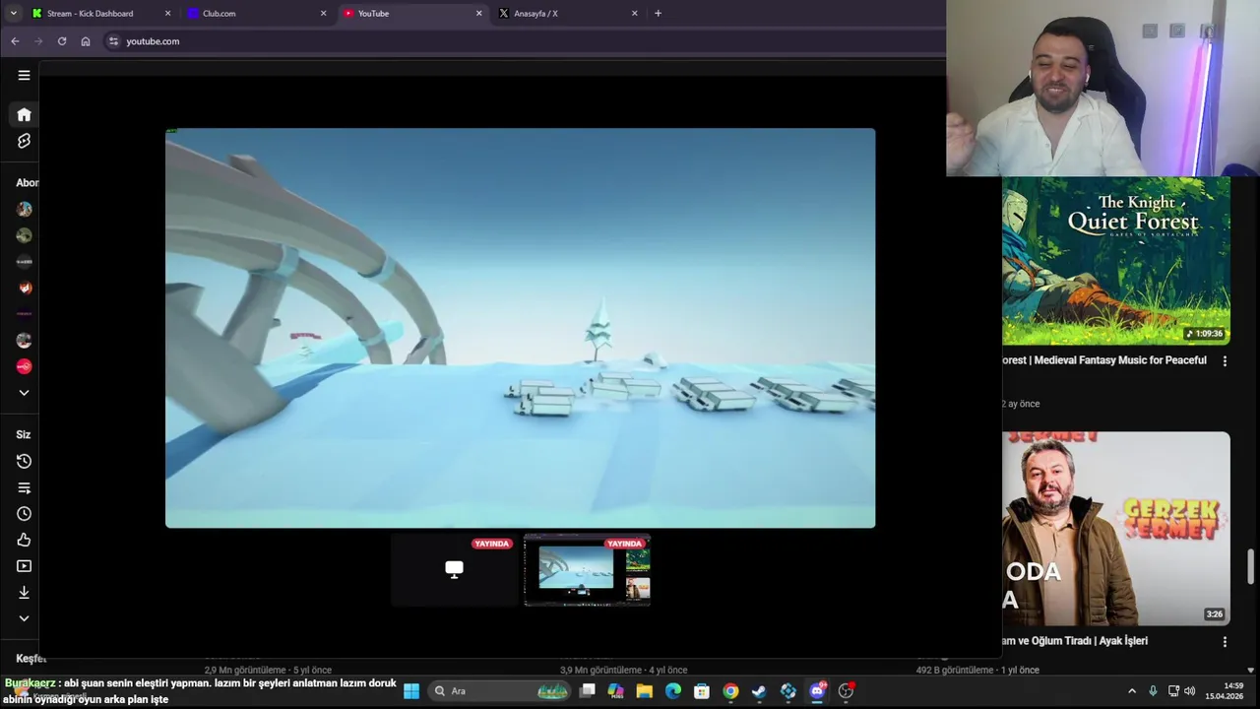Open Gerzek Şermet video thumbnail
This screenshot has height=709, width=1260.
1116,529
